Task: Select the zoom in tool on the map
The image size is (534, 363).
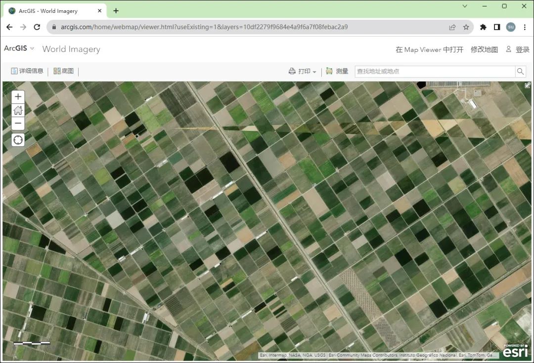Action: [18, 96]
